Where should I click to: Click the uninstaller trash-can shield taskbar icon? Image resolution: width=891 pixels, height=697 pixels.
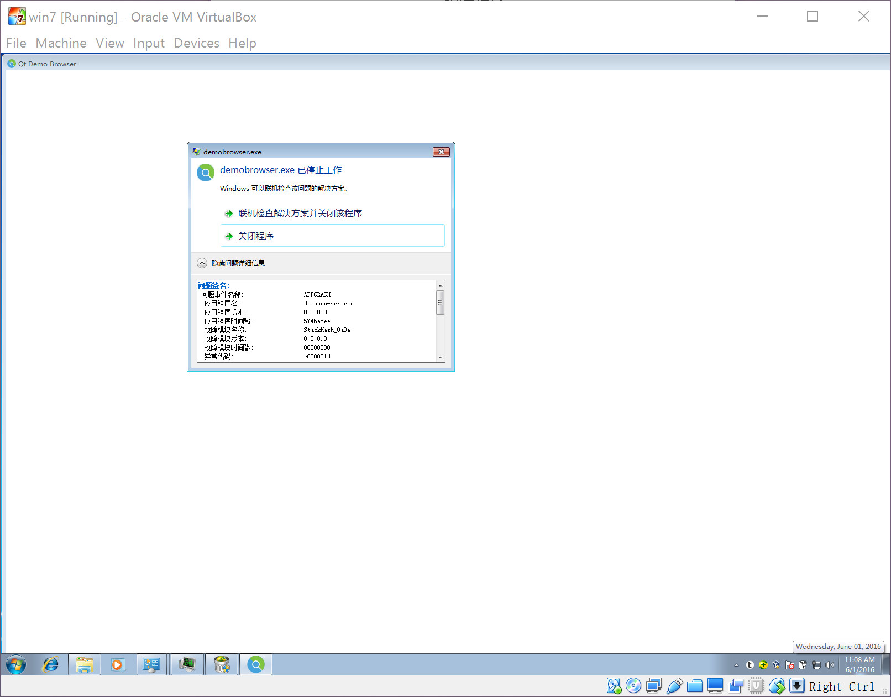222,664
